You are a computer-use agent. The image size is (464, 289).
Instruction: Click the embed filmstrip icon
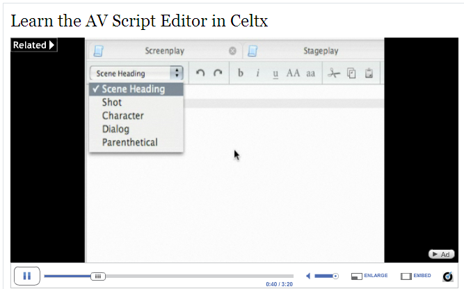(406, 276)
